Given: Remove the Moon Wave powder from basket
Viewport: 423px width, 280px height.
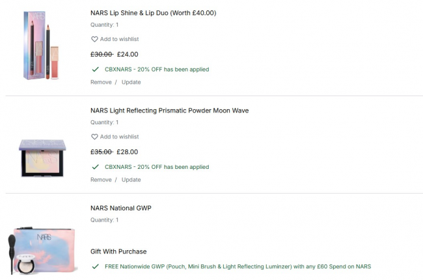Looking at the screenshot, I should (101, 180).
